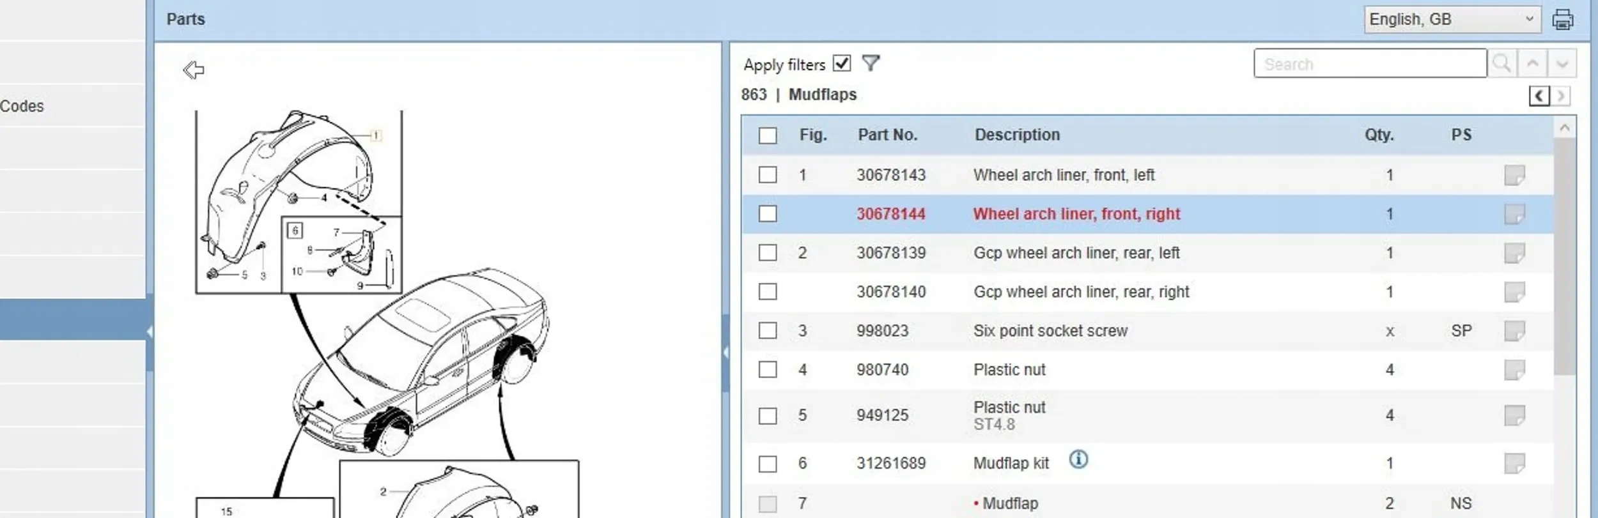Click callout 1 on the wheel arch diagram
The image size is (1598, 518).
point(376,135)
